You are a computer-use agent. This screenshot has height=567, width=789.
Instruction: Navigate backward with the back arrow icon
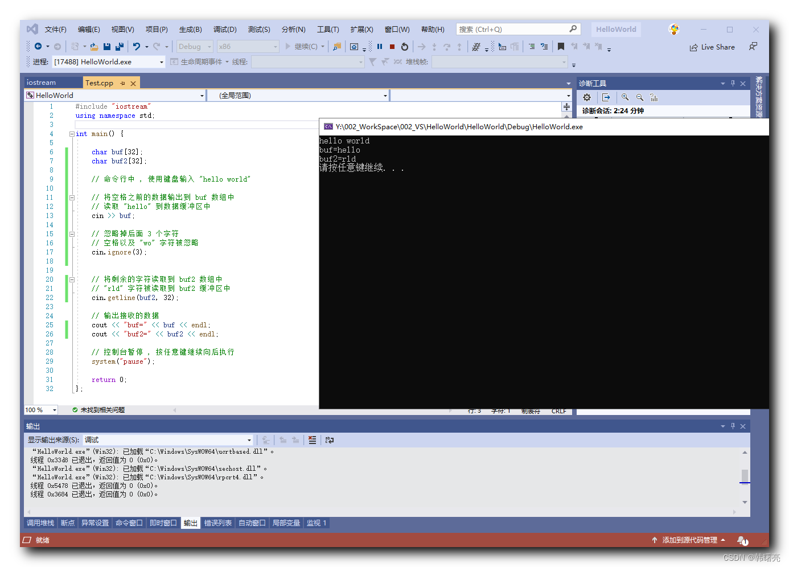(38, 47)
